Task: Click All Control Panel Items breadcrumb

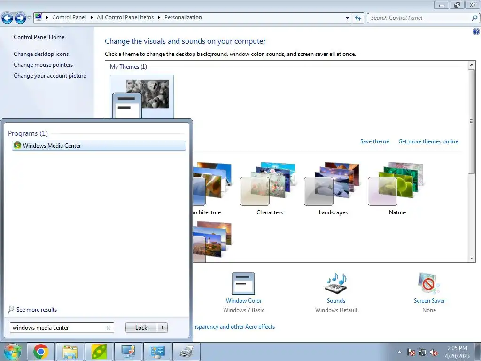Action: [x=125, y=17]
